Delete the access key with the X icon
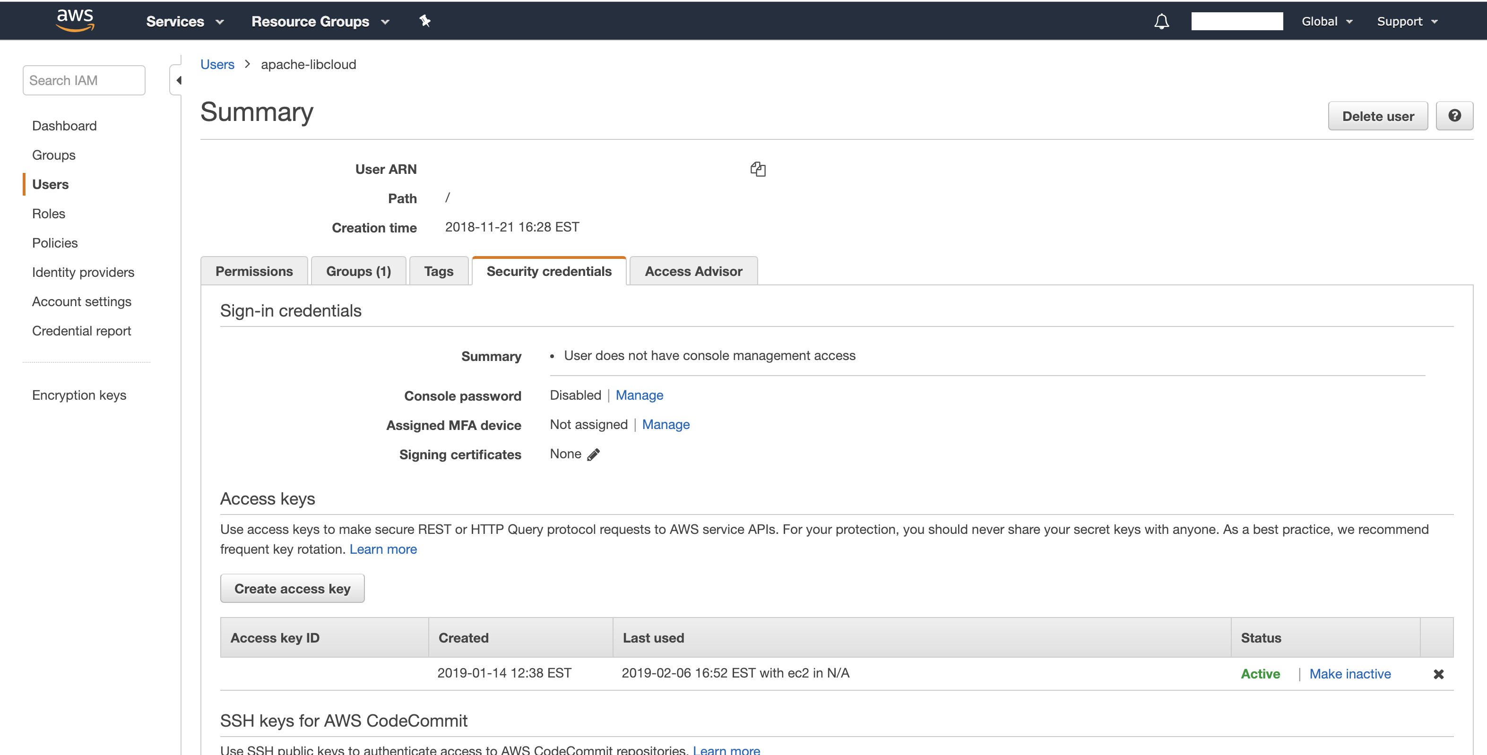Screen dimensions: 1487x755 [x=1438, y=674]
